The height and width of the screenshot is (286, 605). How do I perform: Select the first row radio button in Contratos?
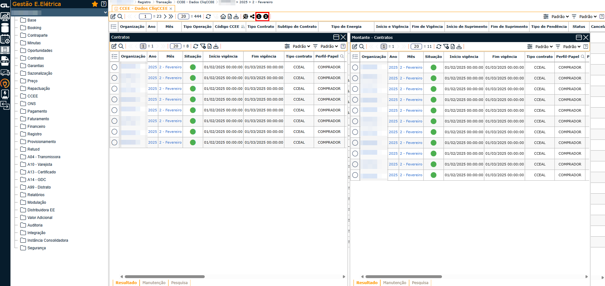coord(114,67)
